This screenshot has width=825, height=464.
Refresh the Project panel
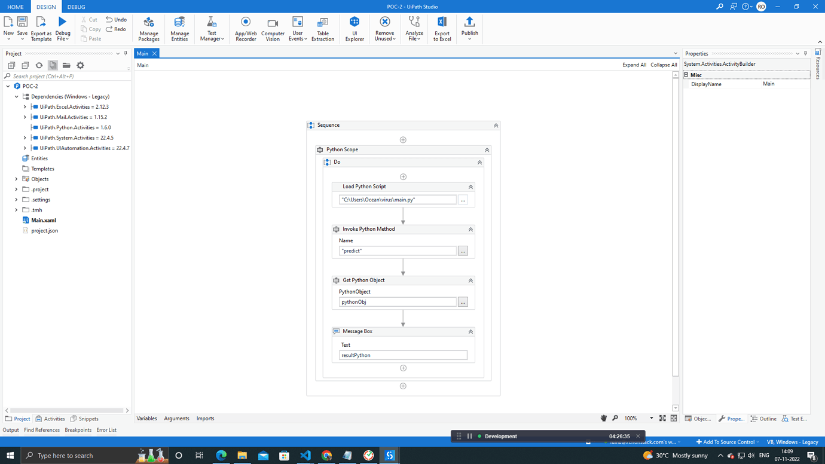tap(39, 65)
